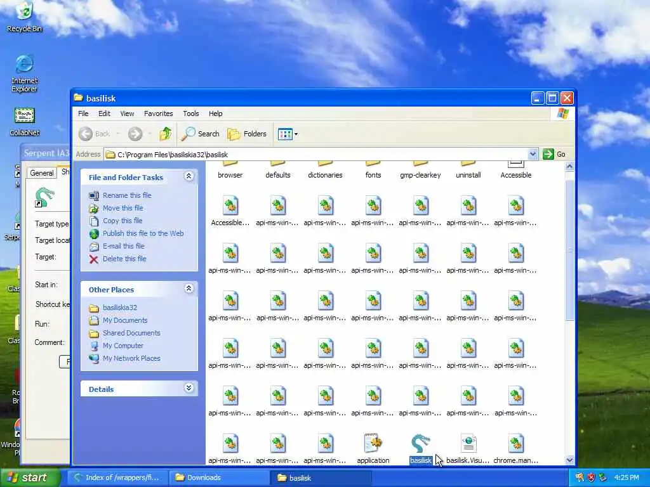Open the CollabNet desktop icon
The image size is (650, 487).
25,122
